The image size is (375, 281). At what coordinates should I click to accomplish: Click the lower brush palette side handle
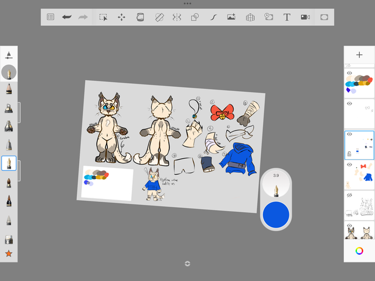19,170
